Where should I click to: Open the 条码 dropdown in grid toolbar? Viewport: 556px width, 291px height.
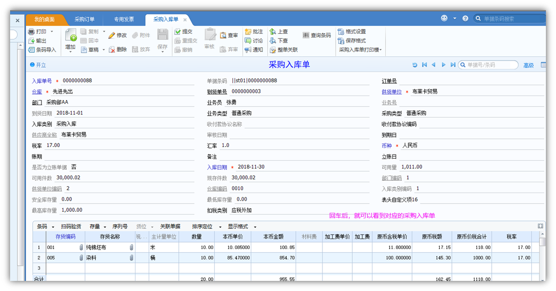(53, 227)
